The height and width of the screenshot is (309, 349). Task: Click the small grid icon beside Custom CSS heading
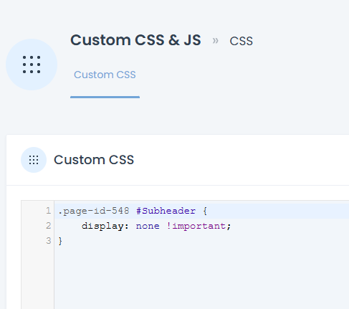pos(34,160)
